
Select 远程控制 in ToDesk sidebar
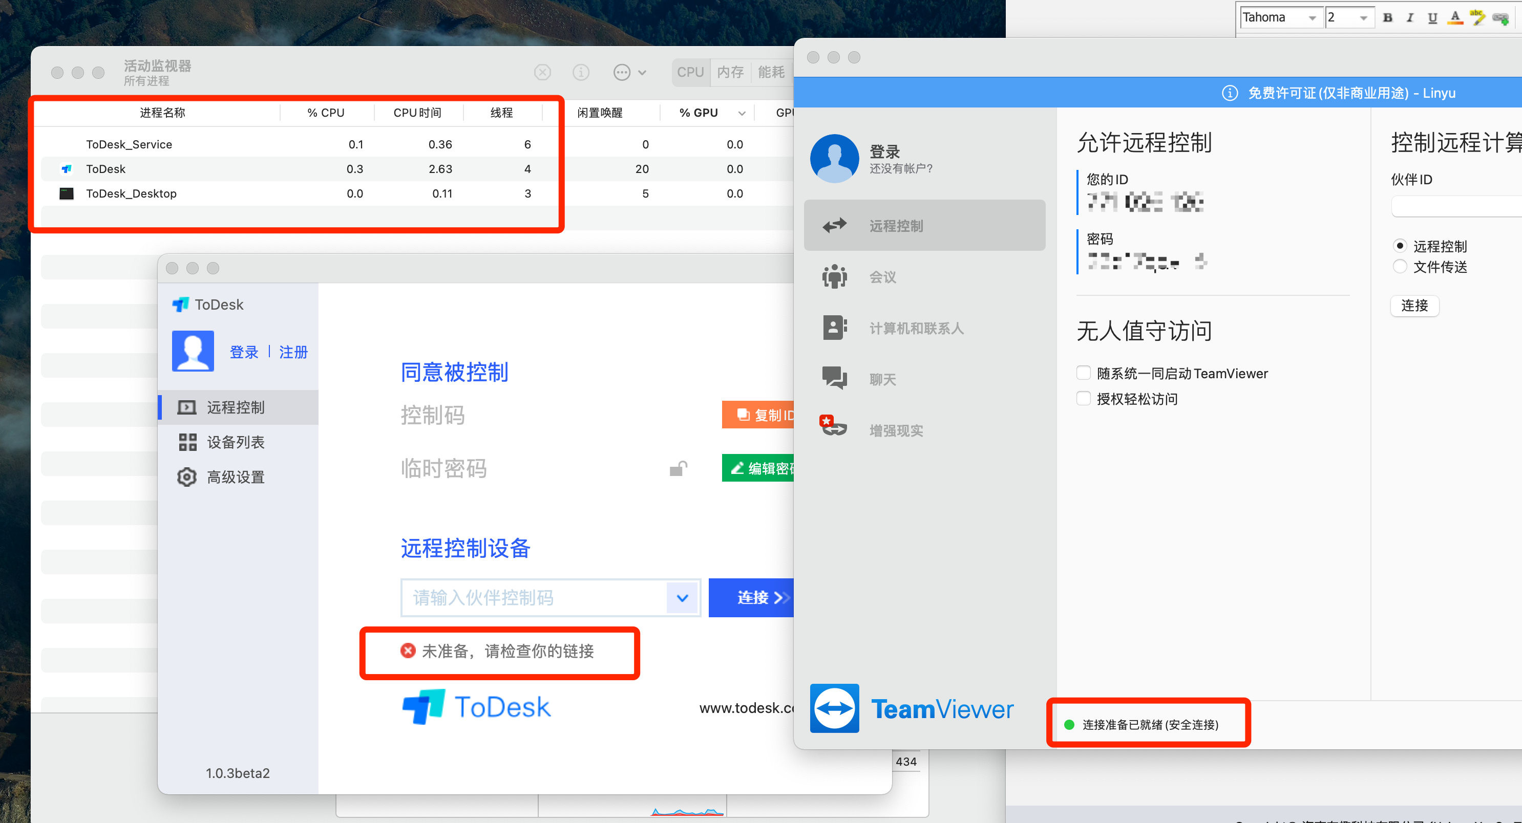238,407
